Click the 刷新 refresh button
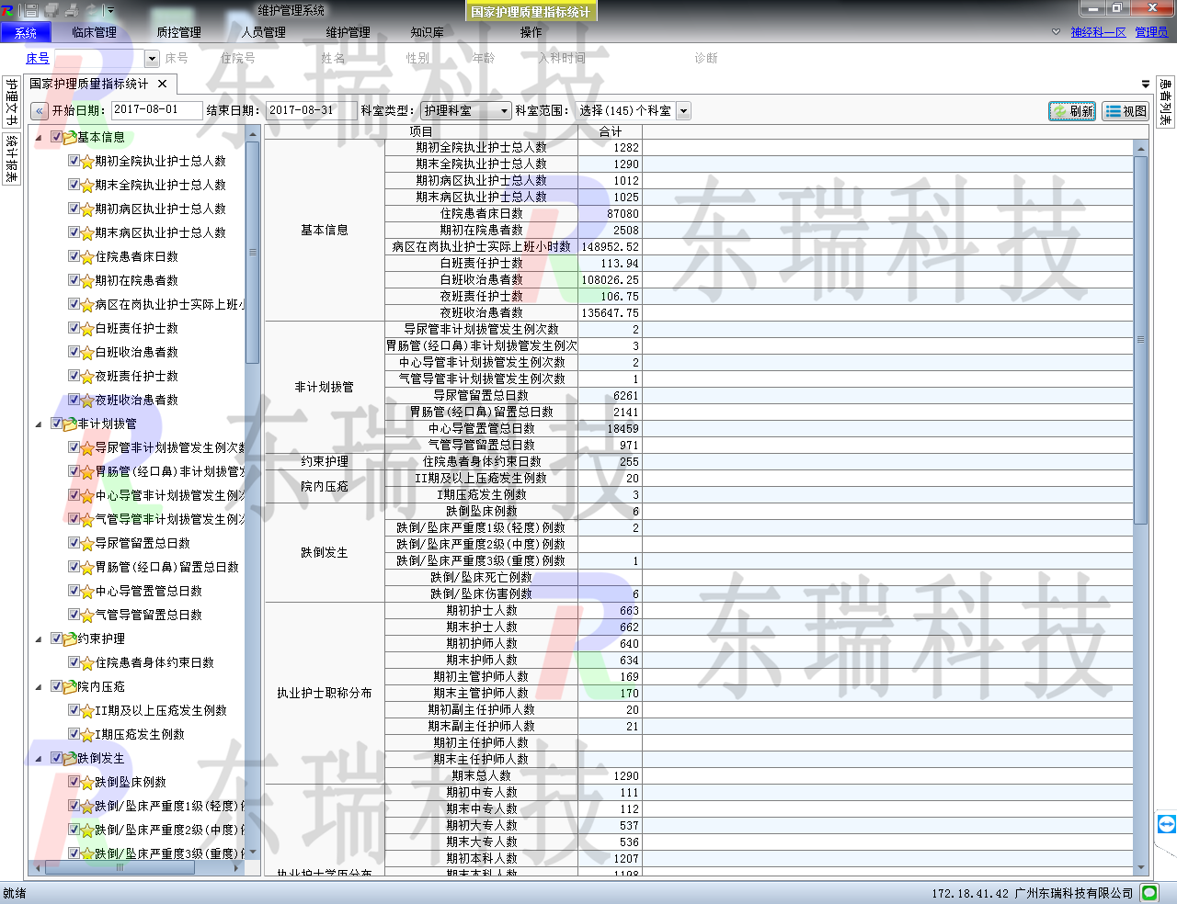 pyautogui.click(x=1072, y=111)
